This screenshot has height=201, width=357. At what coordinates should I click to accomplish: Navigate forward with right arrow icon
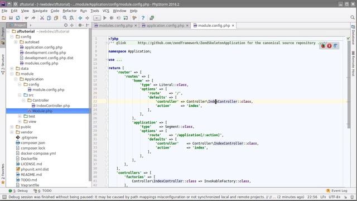pyautogui.click(x=87, y=18)
